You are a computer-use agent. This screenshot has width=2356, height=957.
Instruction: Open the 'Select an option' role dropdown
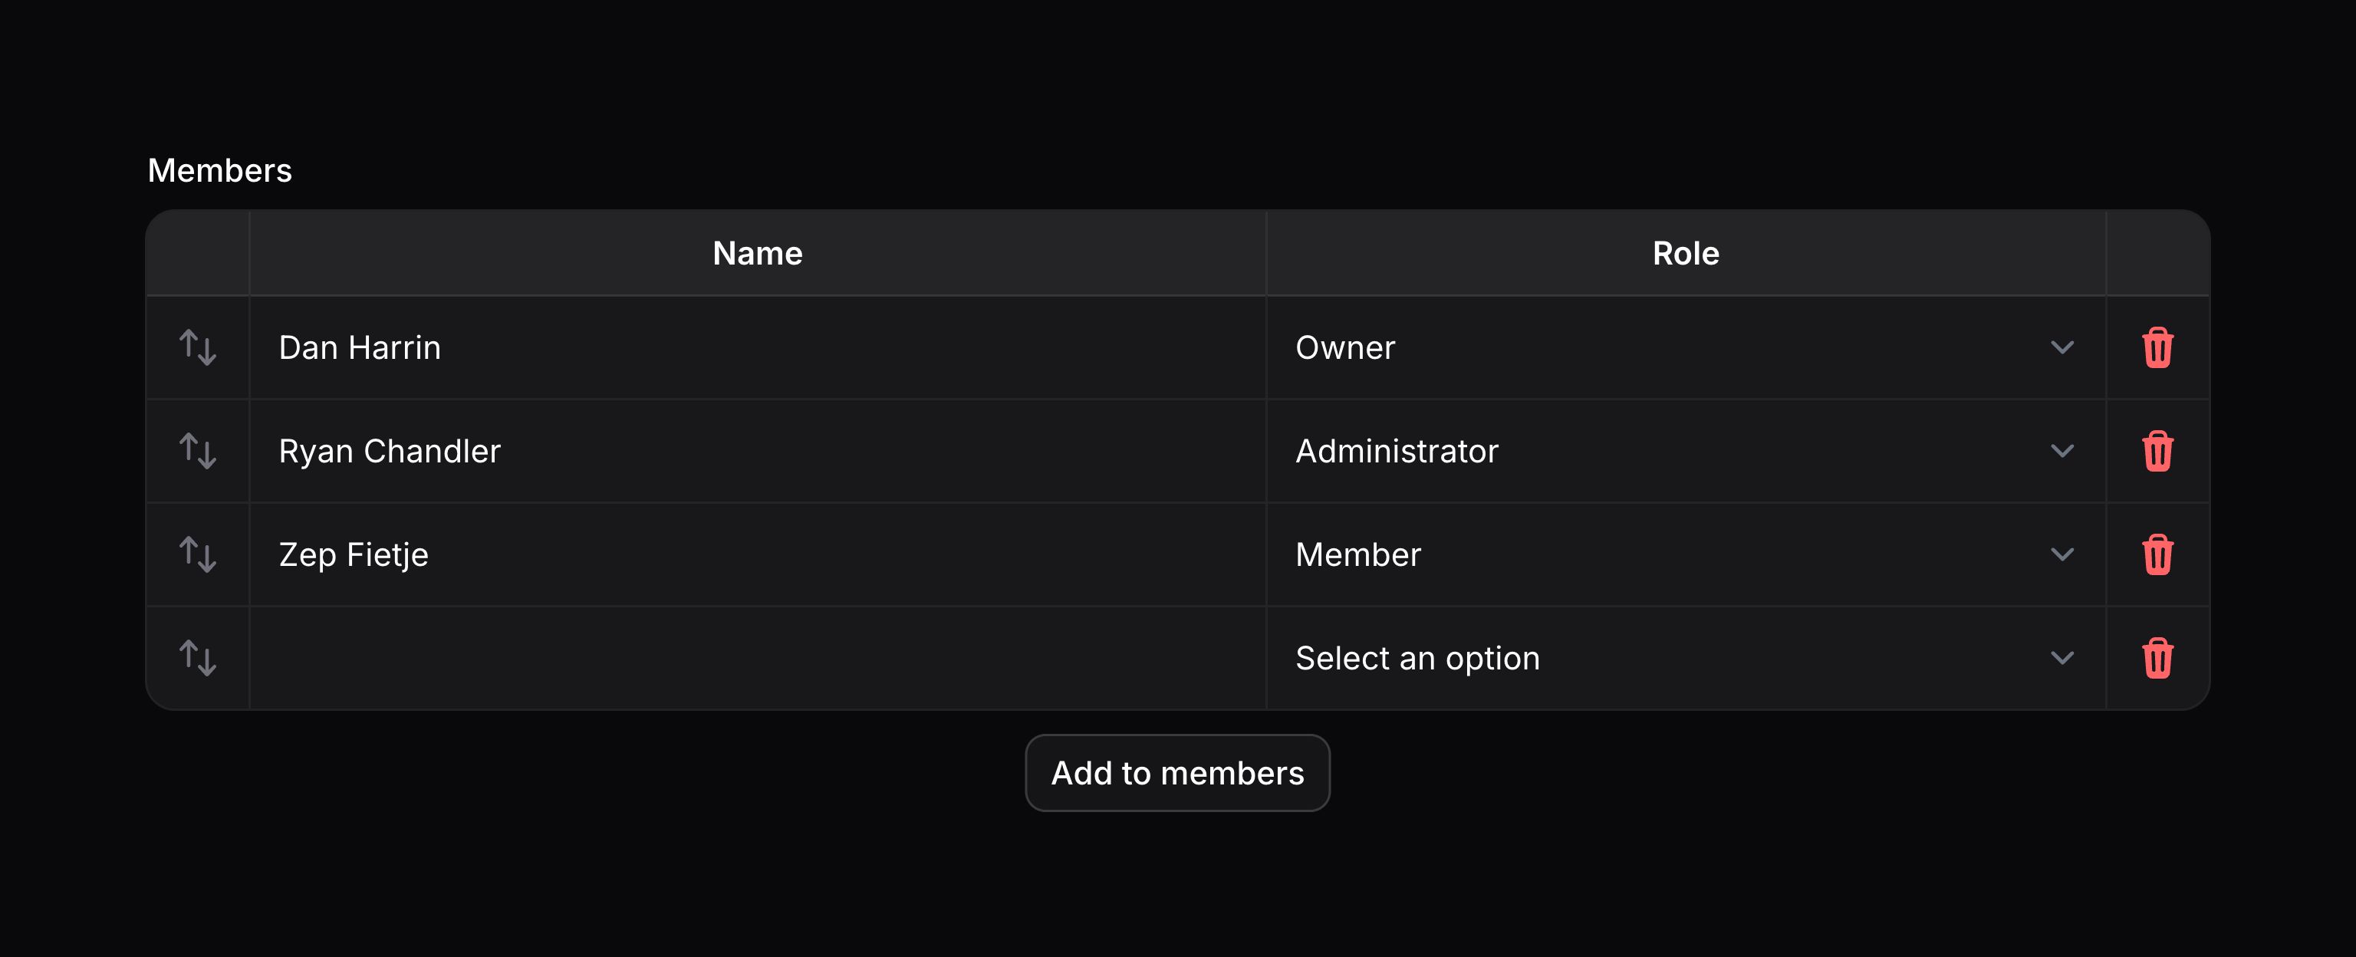tap(1685, 658)
